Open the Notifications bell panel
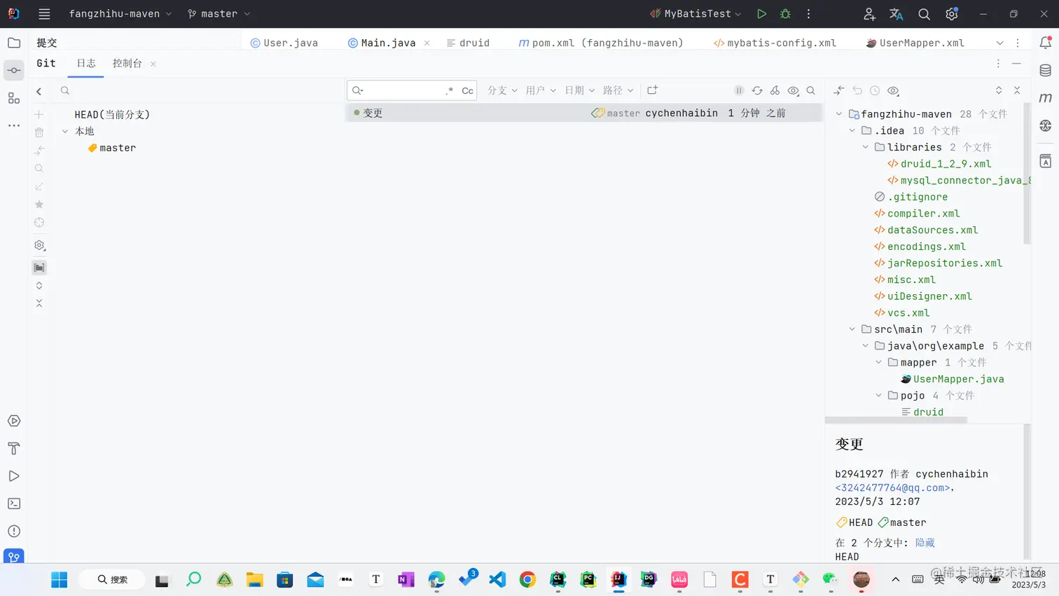Viewport: 1059px width, 596px height. pos(1046,43)
